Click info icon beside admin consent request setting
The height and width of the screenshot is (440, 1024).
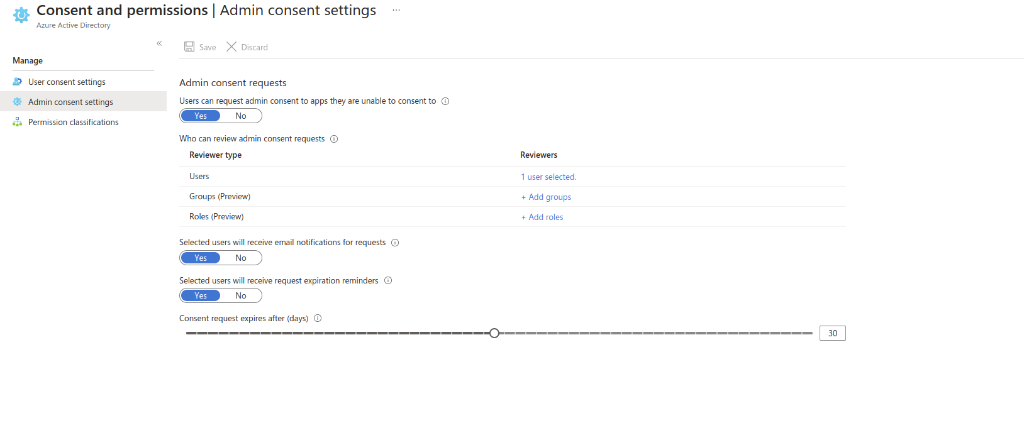pyautogui.click(x=445, y=101)
